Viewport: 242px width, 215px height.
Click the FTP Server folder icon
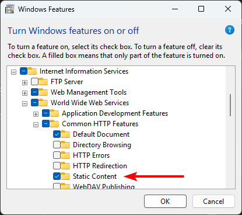coord(43,82)
